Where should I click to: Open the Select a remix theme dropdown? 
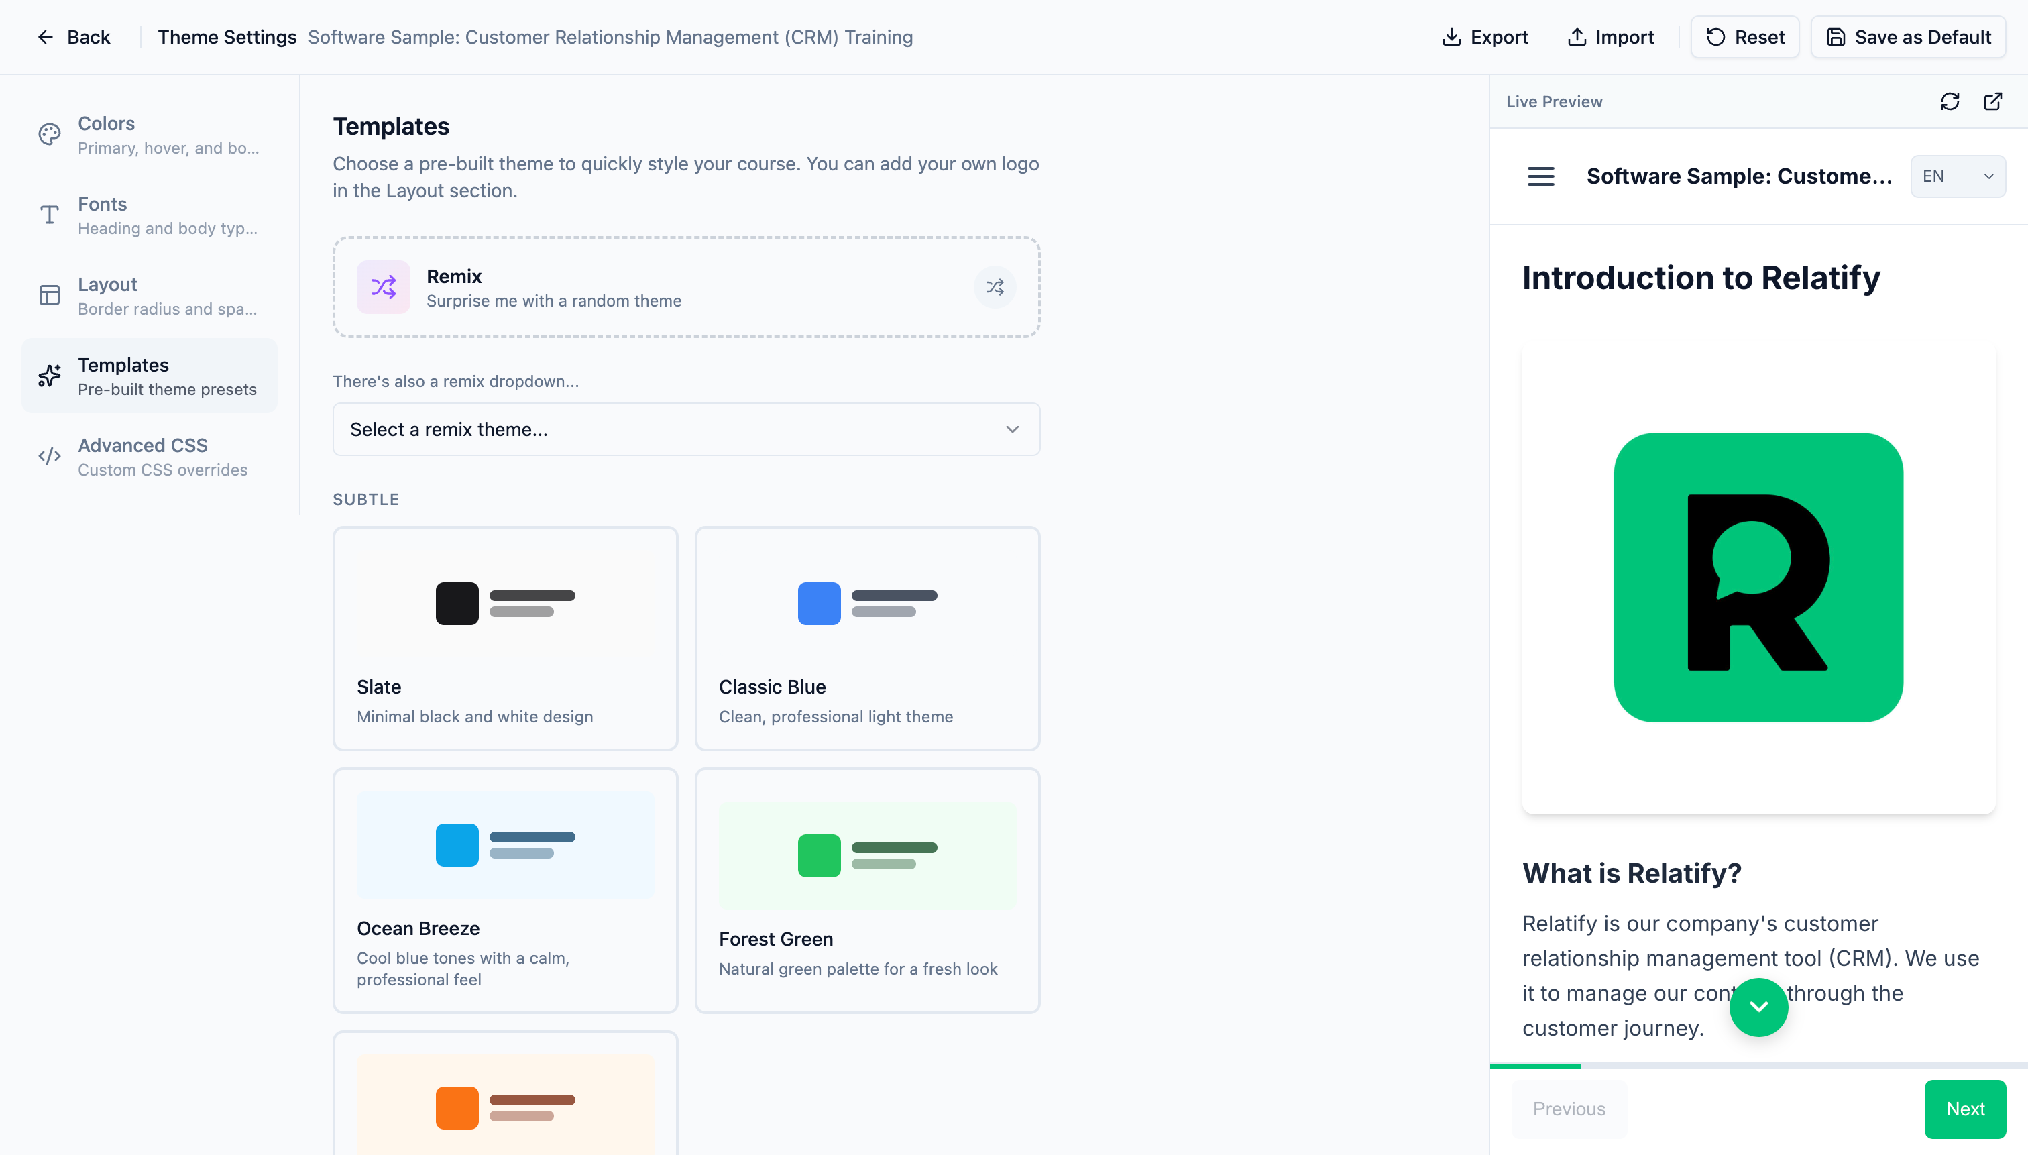tap(685, 429)
